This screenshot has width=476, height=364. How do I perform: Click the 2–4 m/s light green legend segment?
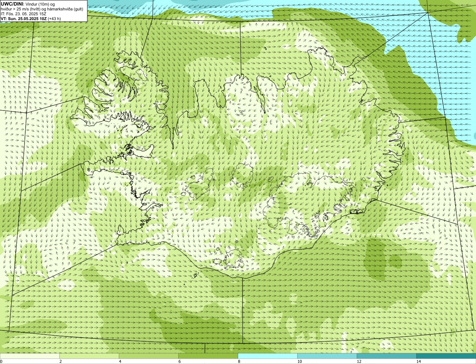tap(89, 356)
